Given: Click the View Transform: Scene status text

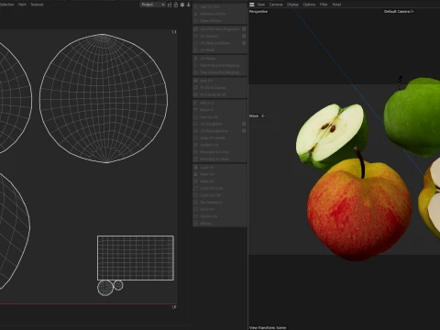Looking at the screenshot, I should [268, 327].
